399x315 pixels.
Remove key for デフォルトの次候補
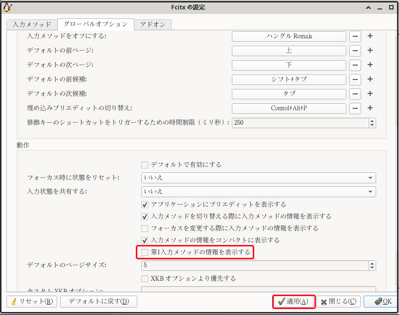pos(355,94)
